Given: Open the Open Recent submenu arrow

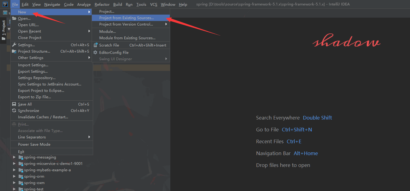Looking at the screenshot, I should click(x=89, y=31).
